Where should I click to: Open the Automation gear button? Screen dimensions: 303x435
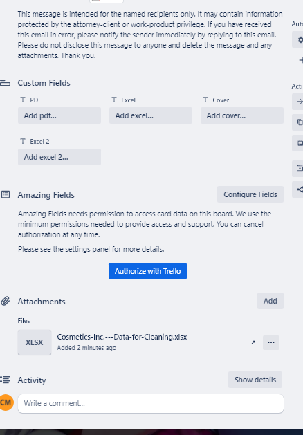tap(298, 39)
